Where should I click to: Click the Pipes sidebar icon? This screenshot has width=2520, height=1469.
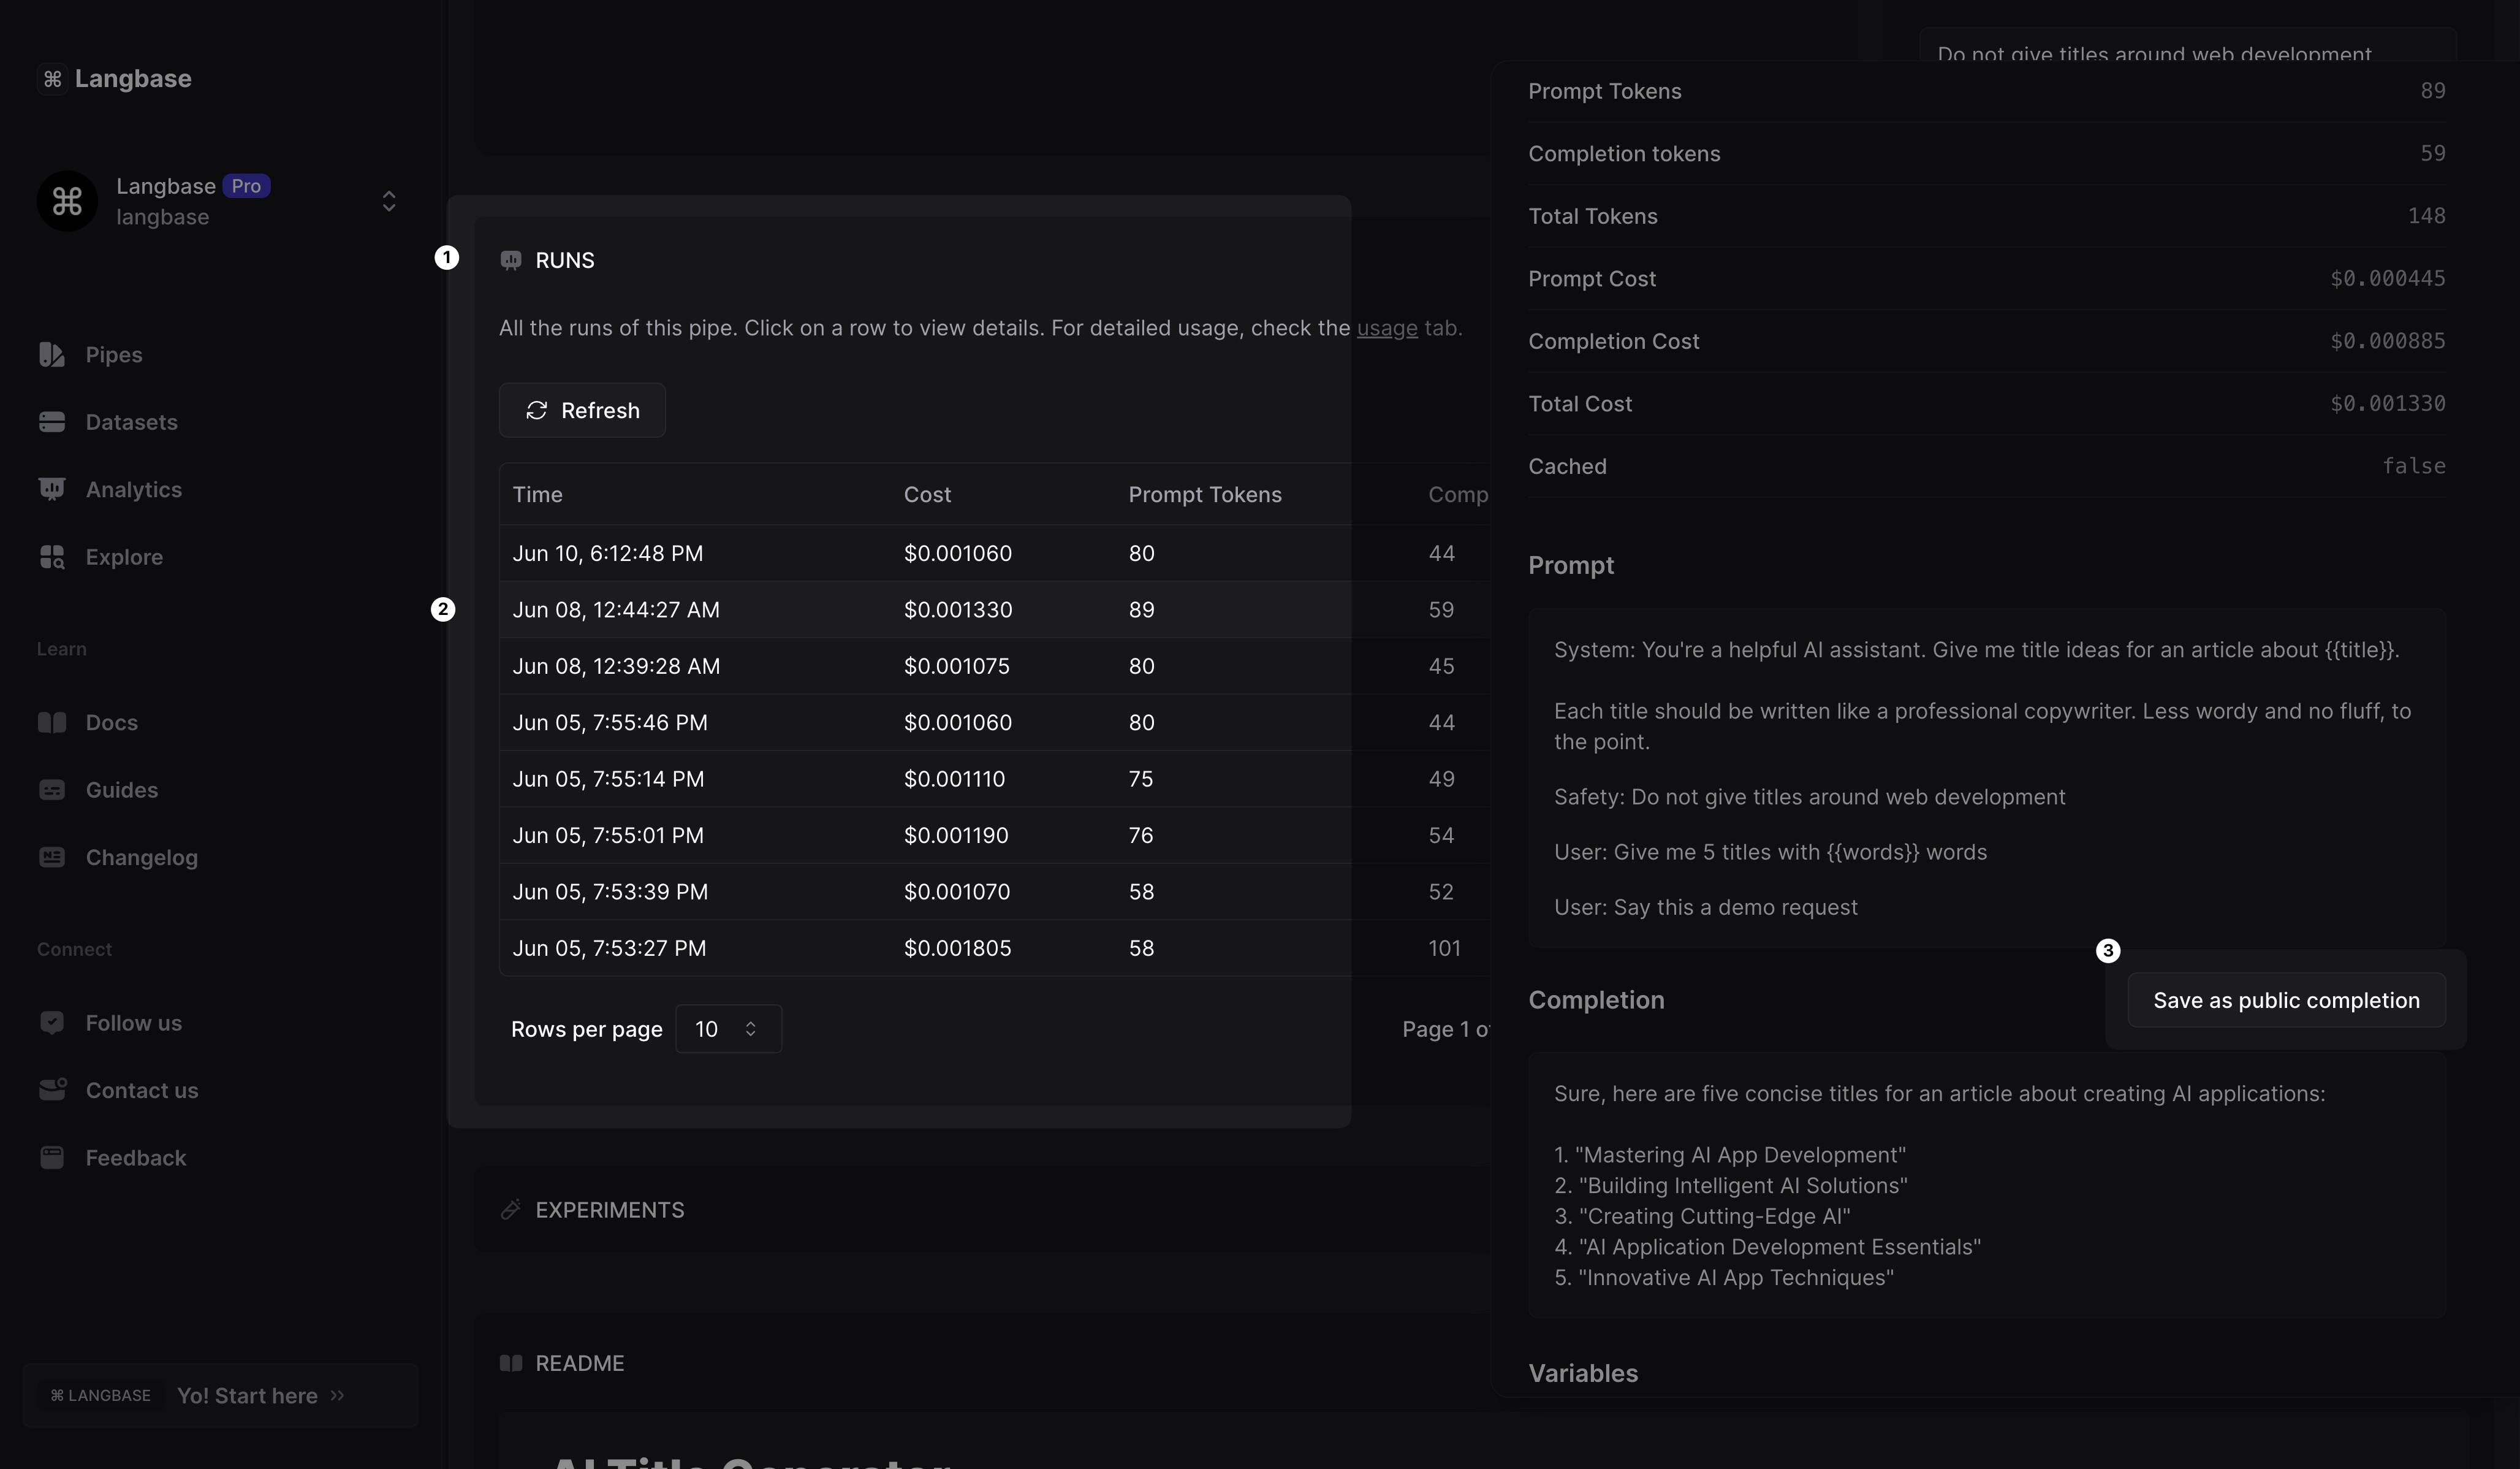(x=52, y=354)
